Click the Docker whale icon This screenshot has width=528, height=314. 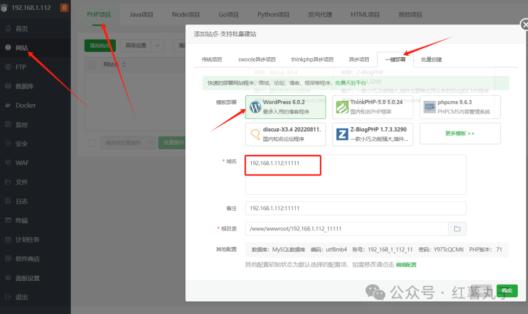8,105
